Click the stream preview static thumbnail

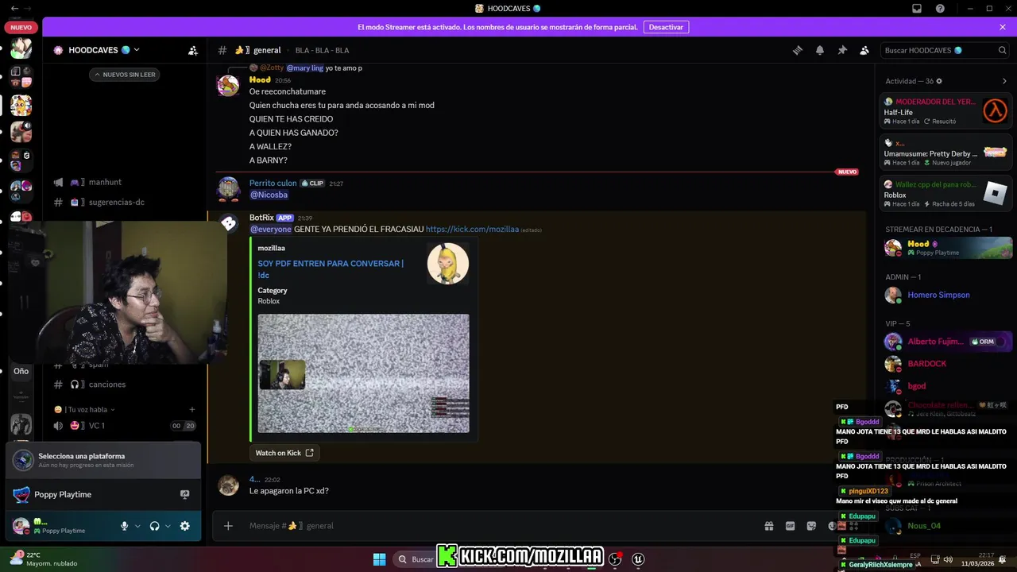363,373
